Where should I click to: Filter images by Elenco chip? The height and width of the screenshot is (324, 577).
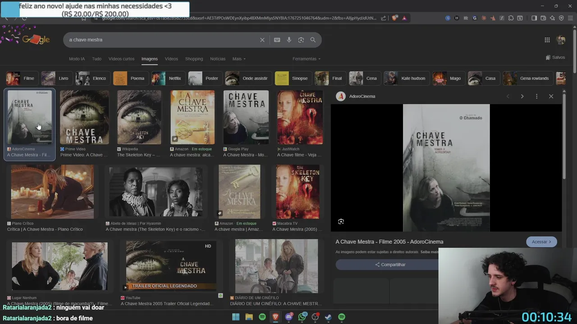pyautogui.click(x=92, y=78)
